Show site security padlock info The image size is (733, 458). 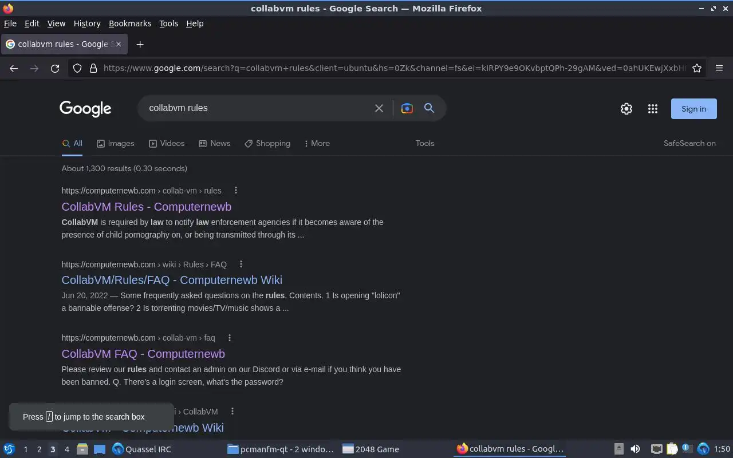(93, 68)
